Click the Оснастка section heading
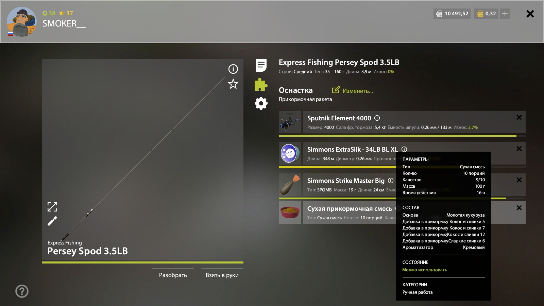 pos(296,90)
